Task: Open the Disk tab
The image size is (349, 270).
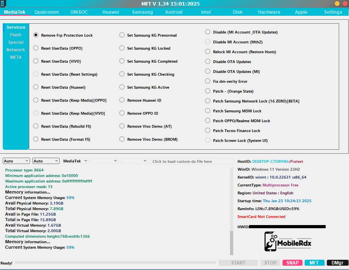Action: (238, 12)
